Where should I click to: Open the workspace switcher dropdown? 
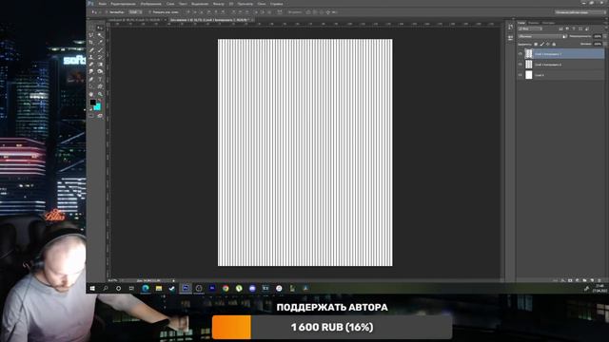[580, 12]
